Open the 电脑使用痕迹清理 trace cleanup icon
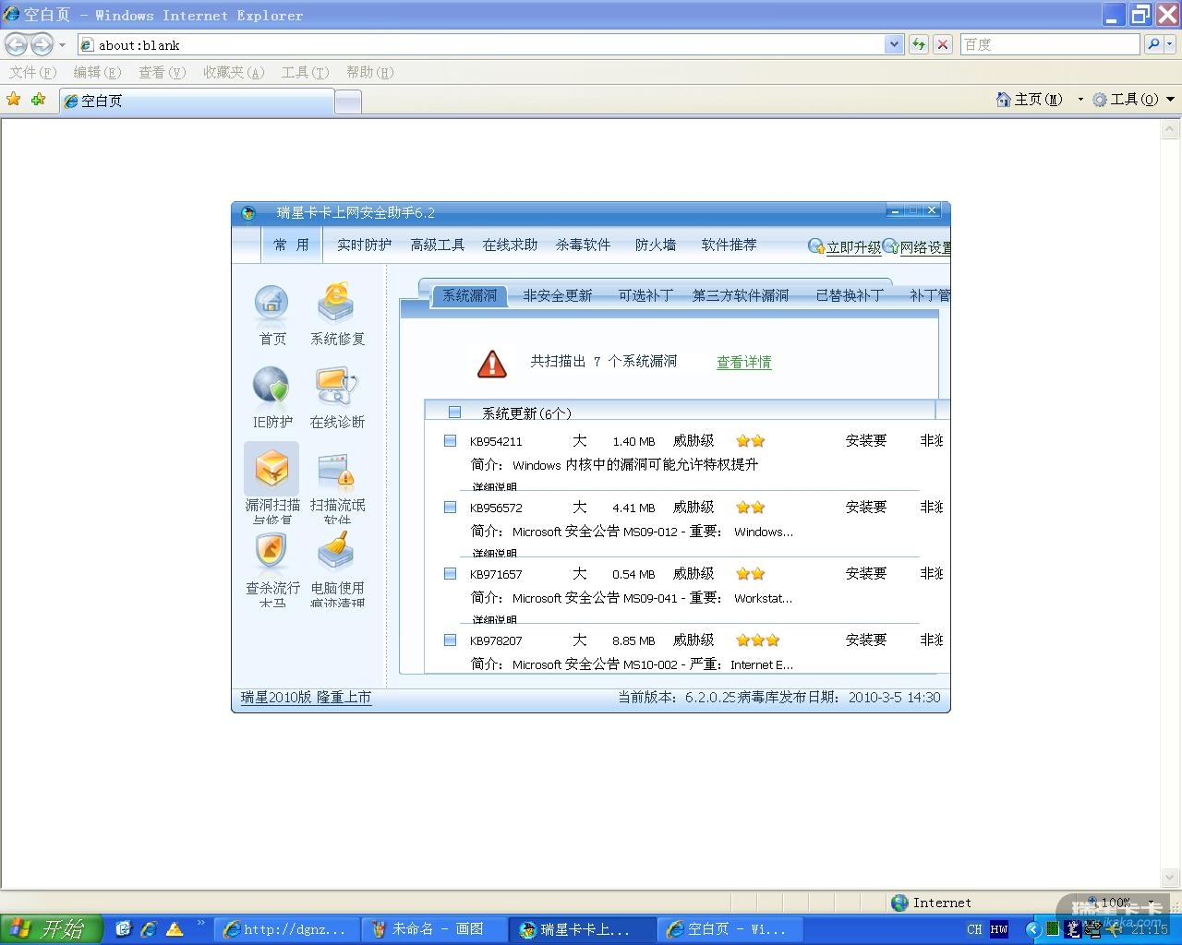Screen dimensions: 1182x945 (x=337, y=553)
